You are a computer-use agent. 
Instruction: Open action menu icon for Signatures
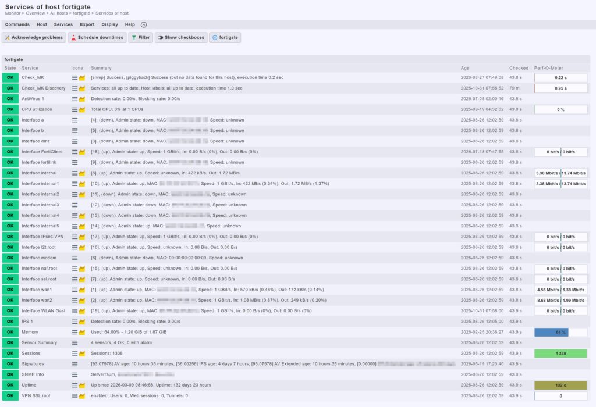(x=75, y=365)
